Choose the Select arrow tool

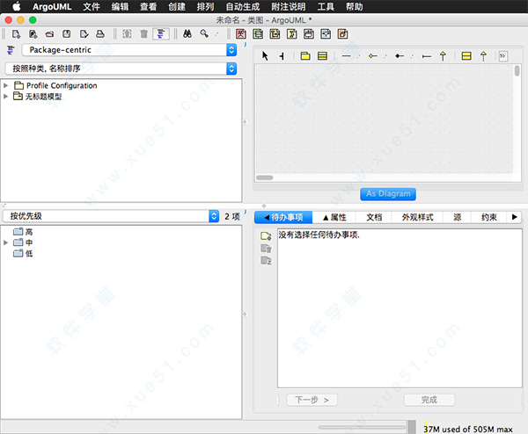point(266,56)
